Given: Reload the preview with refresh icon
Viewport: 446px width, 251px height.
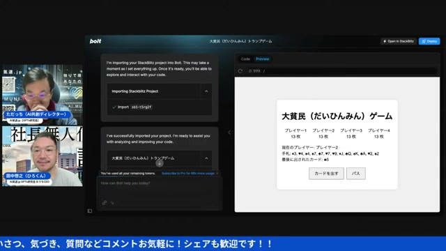Looking at the screenshot, I should pyautogui.click(x=240, y=71).
